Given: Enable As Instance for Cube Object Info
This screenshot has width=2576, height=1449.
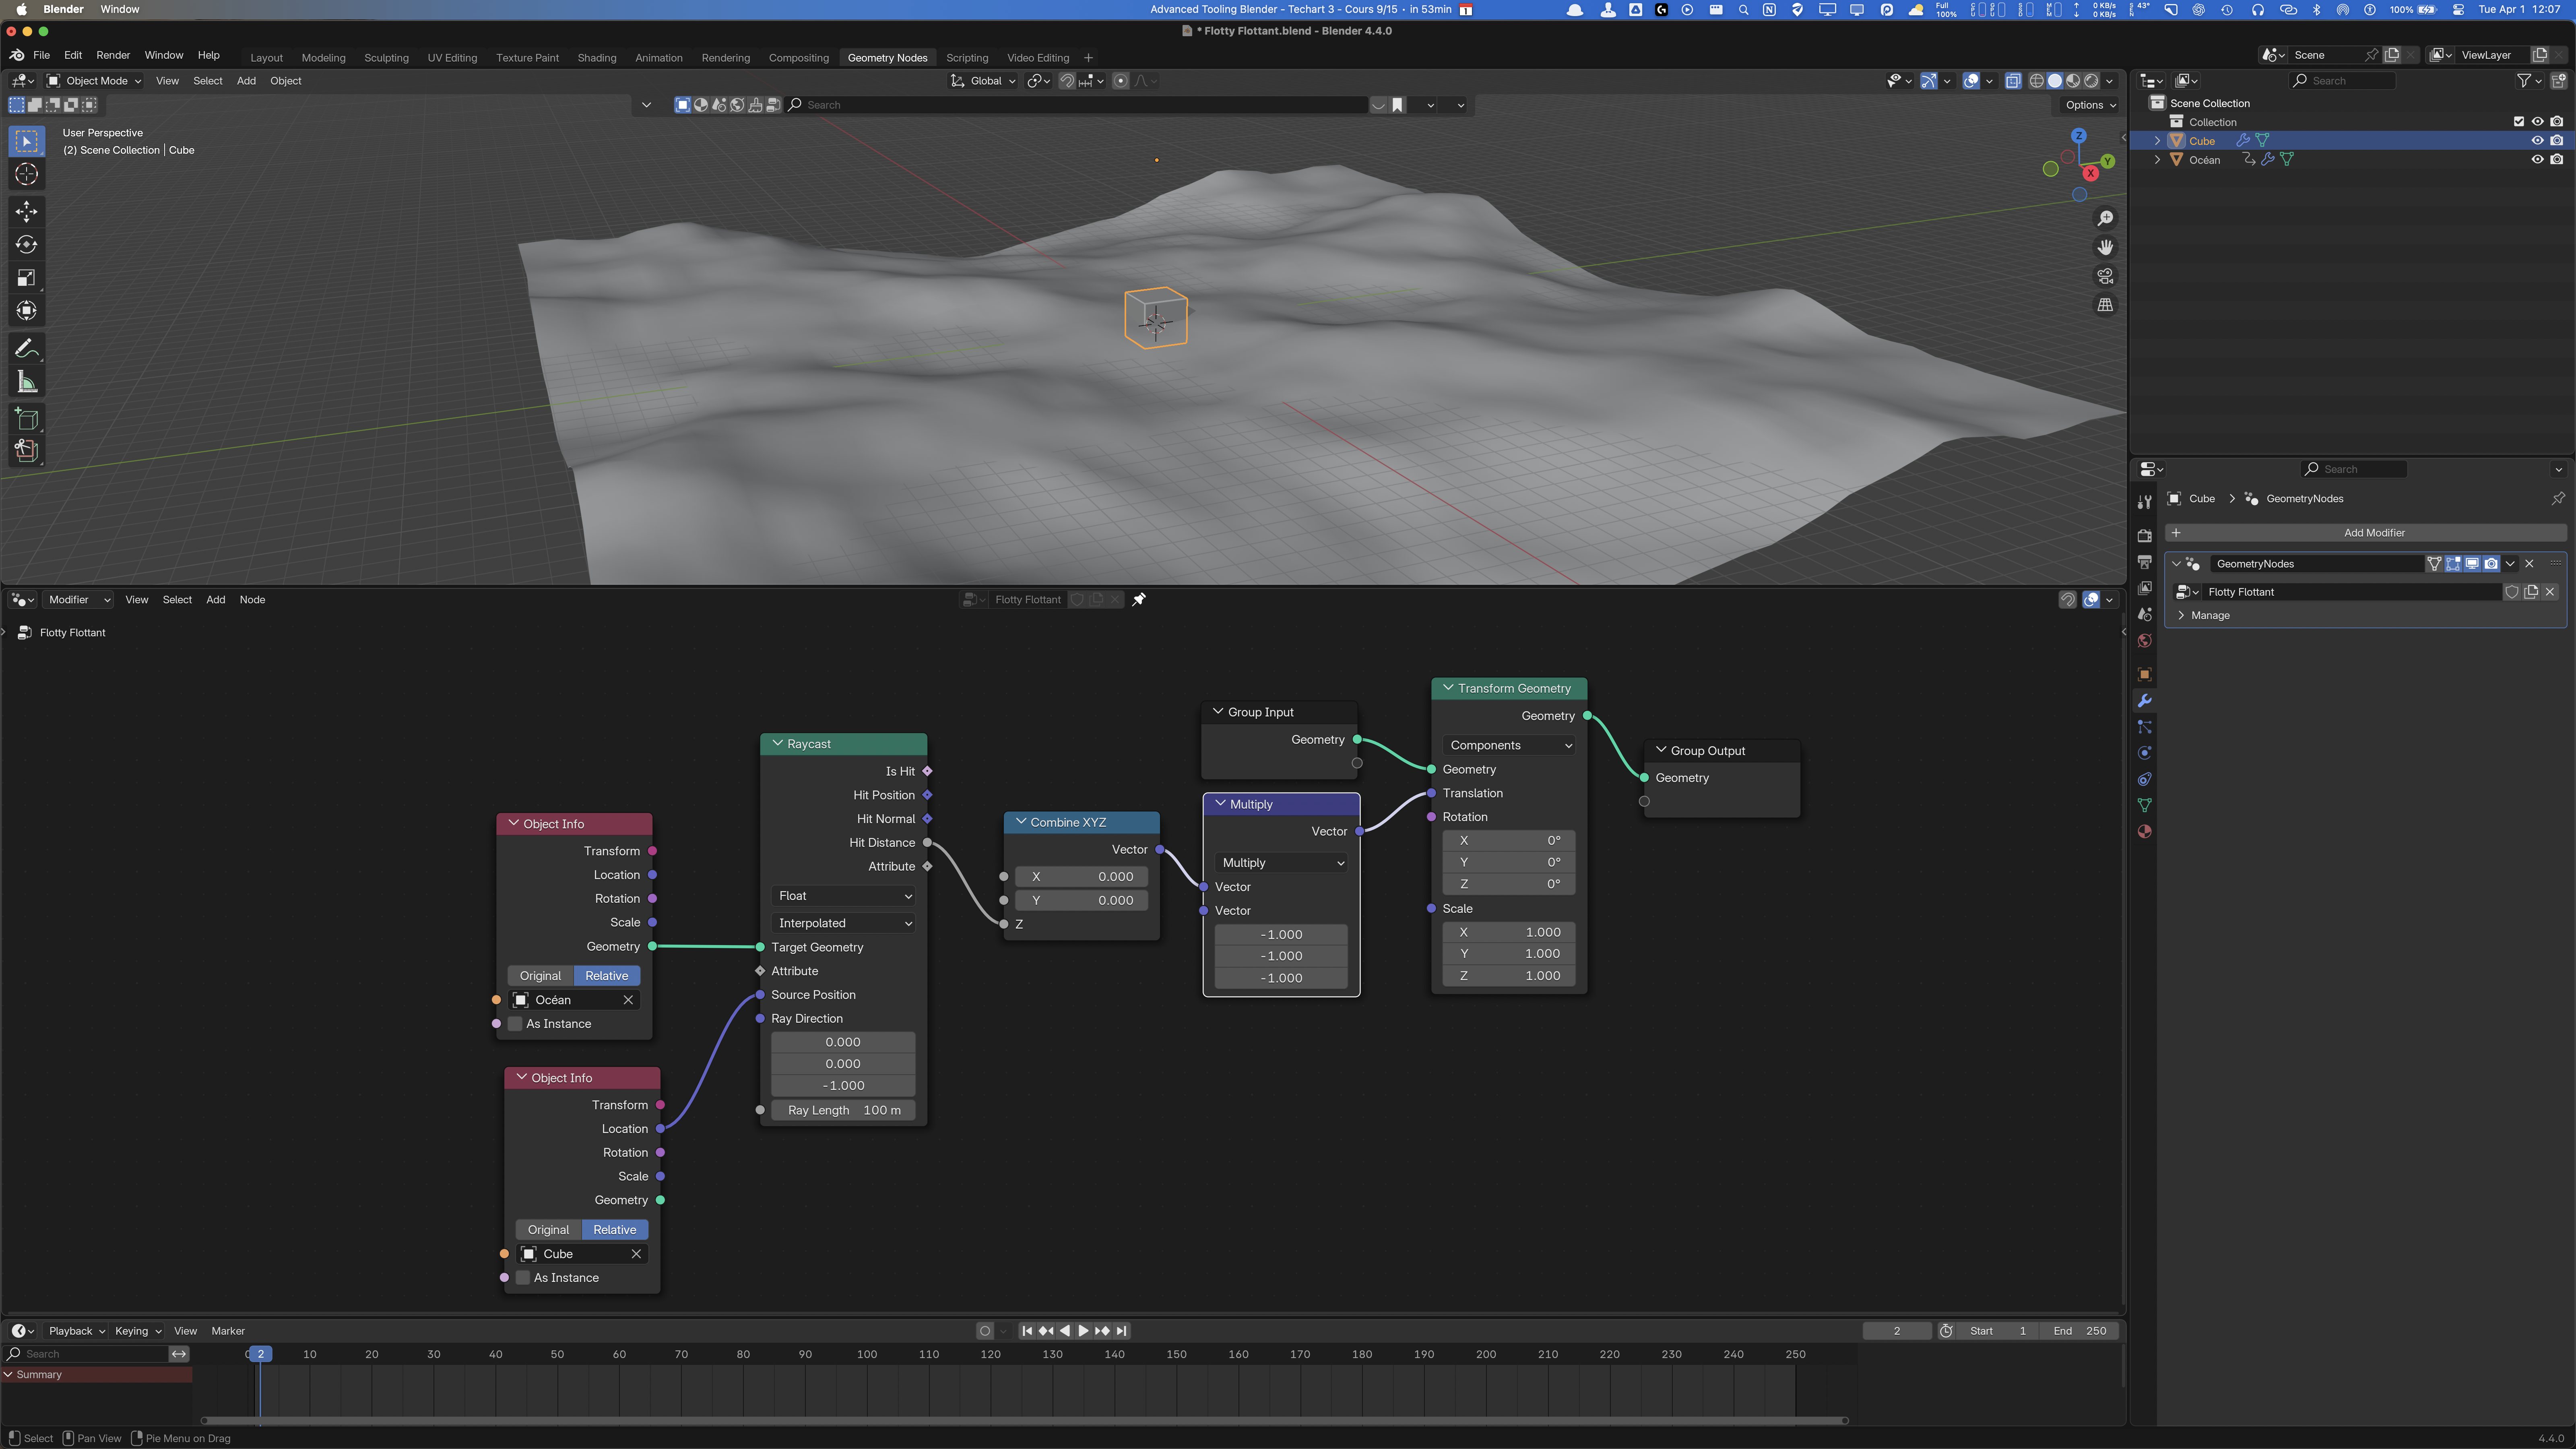Looking at the screenshot, I should coord(523,1278).
